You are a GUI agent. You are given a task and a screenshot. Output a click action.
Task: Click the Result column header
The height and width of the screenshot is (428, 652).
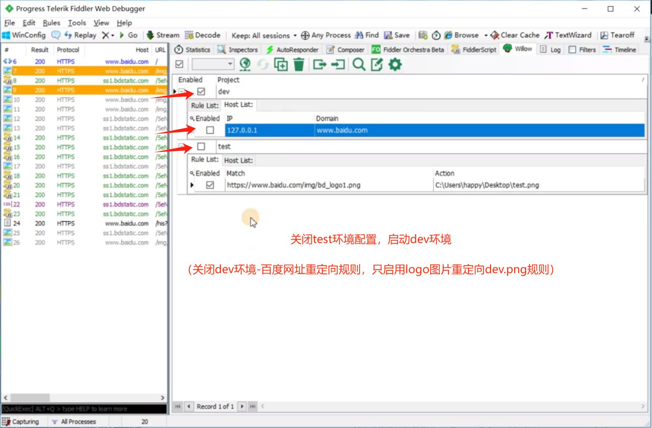tap(40, 50)
